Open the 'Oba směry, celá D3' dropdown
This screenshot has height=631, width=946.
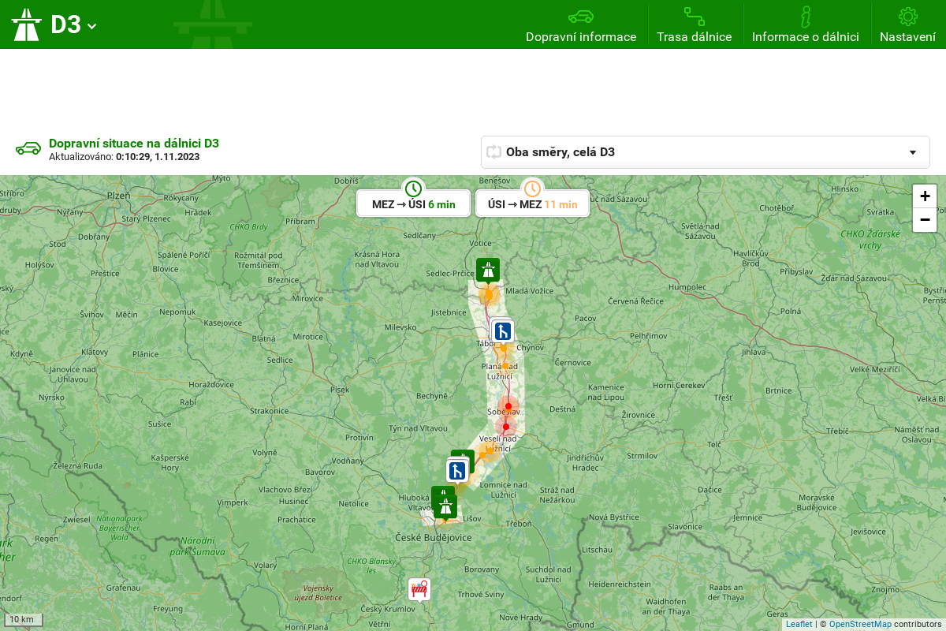[x=705, y=152]
